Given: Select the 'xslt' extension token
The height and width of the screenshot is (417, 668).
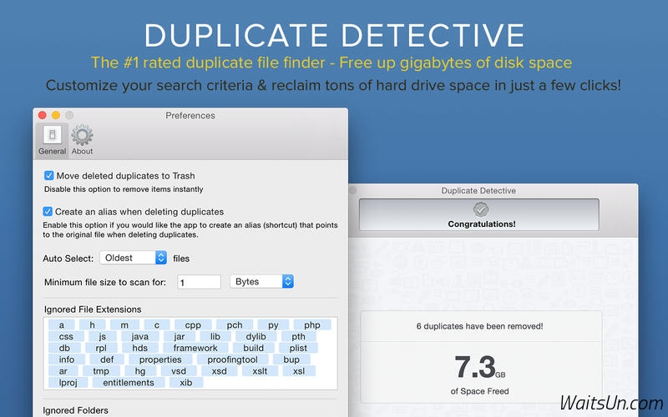Looking at the screenshot, I should pyautogui.click(x=260, y=371).
